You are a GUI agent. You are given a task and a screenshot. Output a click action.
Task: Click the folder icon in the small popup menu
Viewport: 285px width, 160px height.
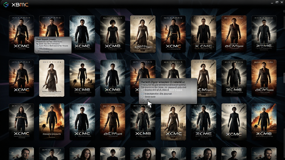pyautogui.click(x=37, y=46)
